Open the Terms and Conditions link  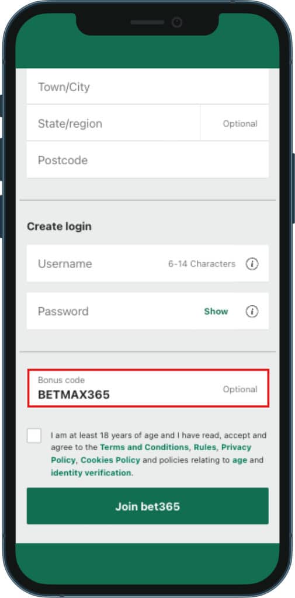(144, 447)
